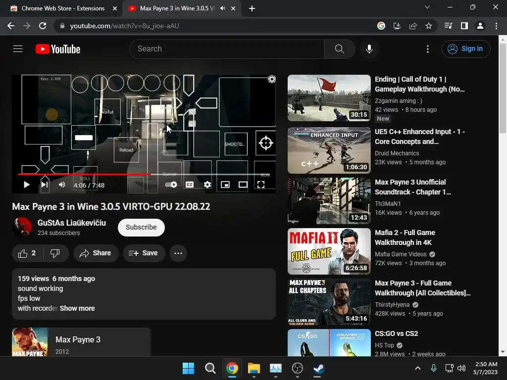Click overlay gear icon in video corner
This screenshot has height=380, width=507.
[x=272, y=79]
